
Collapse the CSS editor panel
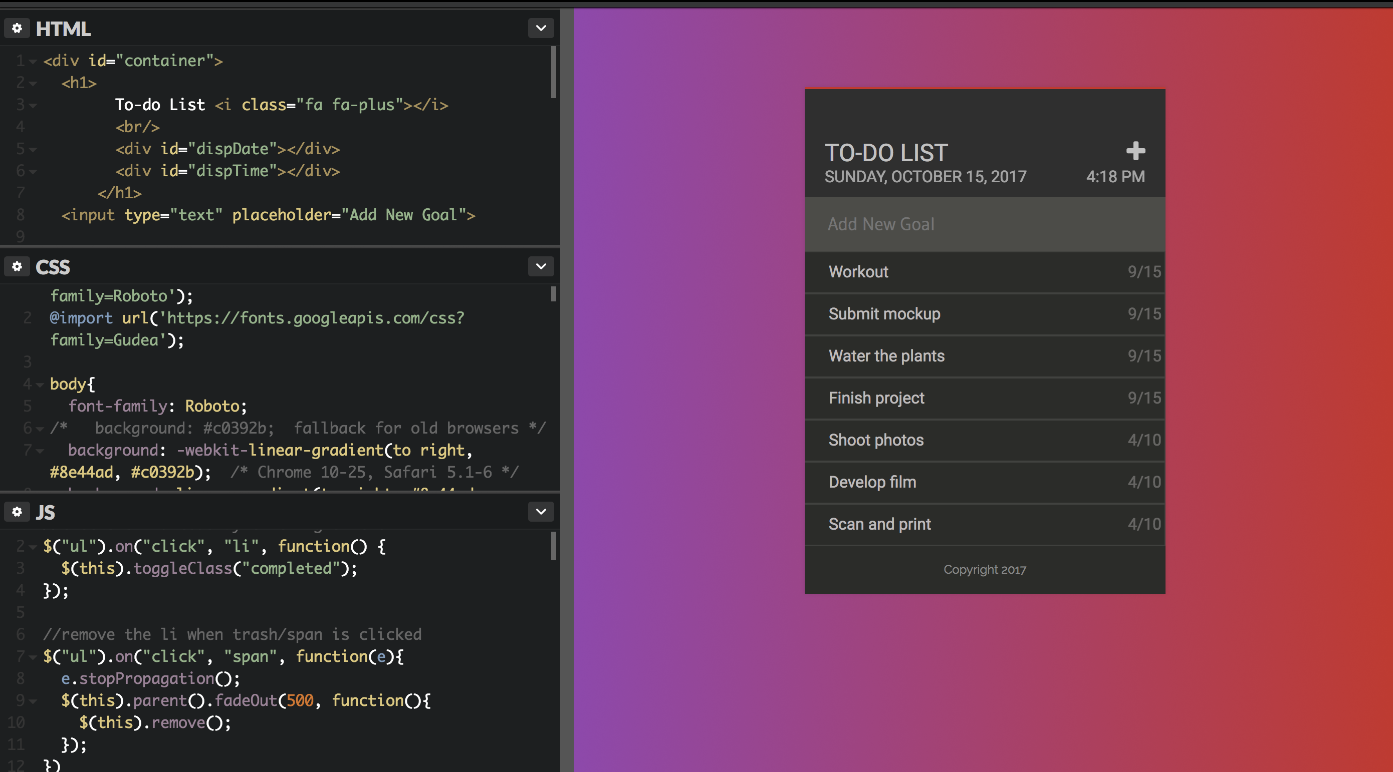[x=540, y=266]
